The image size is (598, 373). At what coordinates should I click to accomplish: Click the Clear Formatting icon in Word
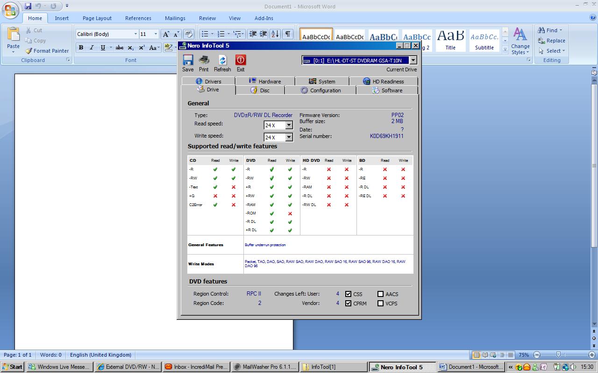(x=189, y=34)
